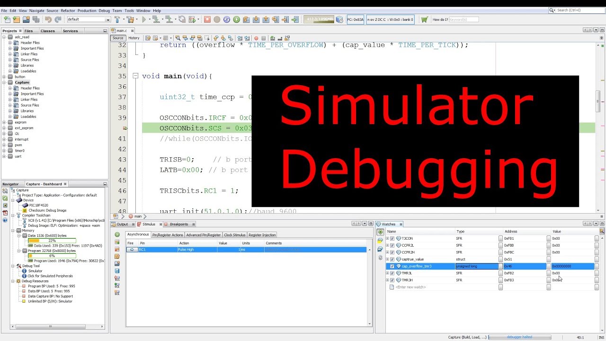This screenshot has height=341, width=606.
Task: Open the Production menu
Action: (x=87, y=10)
